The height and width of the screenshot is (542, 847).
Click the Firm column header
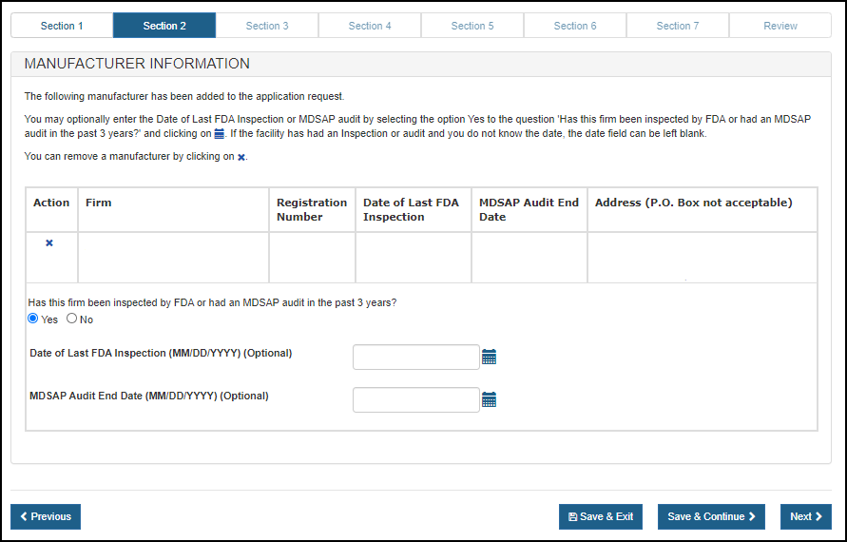(x=99, y=203)
